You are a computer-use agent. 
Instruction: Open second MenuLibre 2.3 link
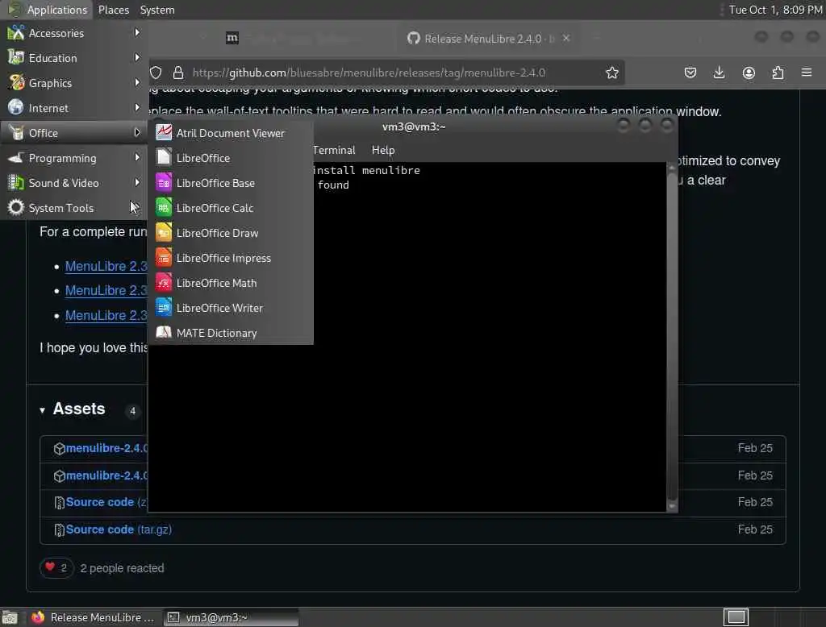(x=106, y=290)
